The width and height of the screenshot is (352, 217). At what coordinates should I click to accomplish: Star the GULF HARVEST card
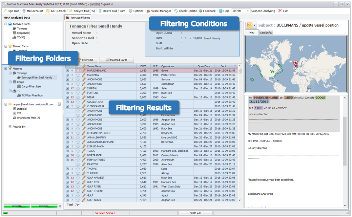click(x=78, y=178)
